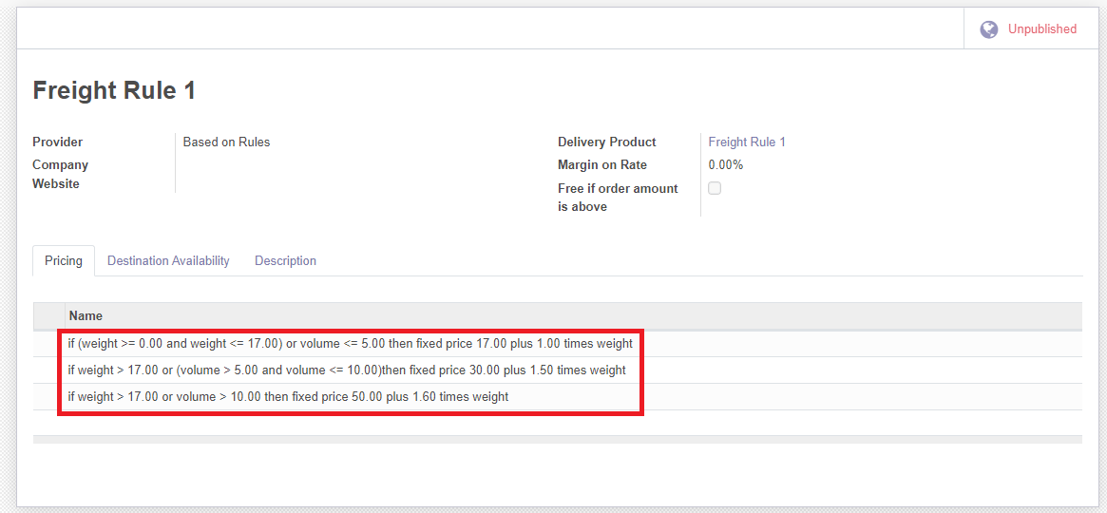The height and width of the screenshot is (513, 1107).
Task: Switch to the Pricing tab
Action: point(64,260)
